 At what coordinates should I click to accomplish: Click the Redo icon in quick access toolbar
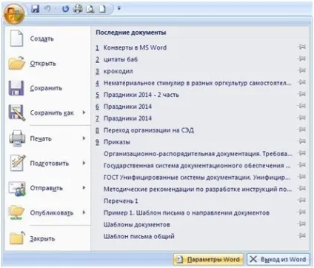65,9
